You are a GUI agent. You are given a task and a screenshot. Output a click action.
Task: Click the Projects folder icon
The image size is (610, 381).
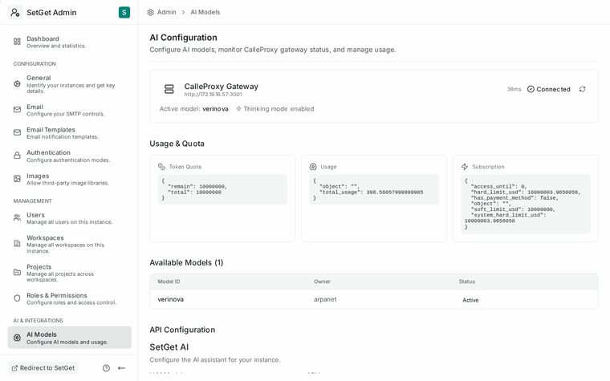point(17,273)
